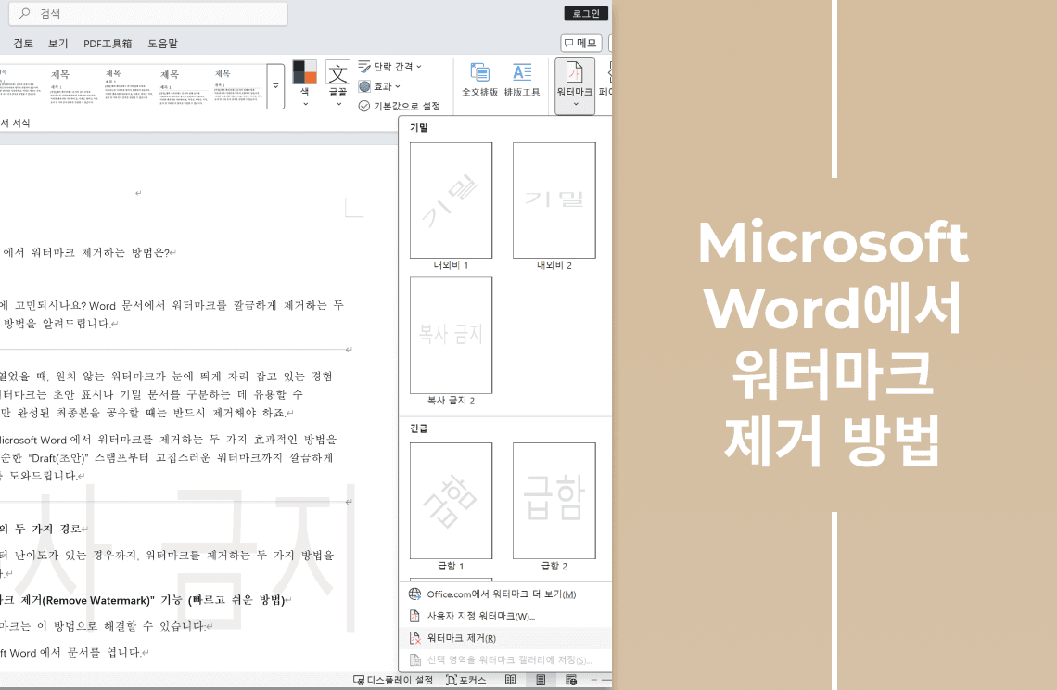Switch to print layout view icon

pyautogui.click(x=541, y=680)
